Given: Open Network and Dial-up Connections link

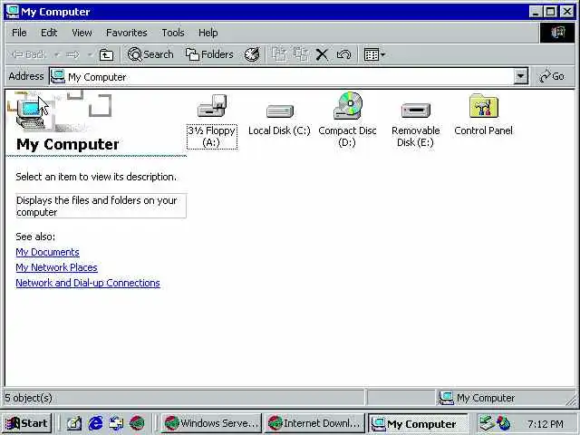Looking at the screenshot, I should (x=88, y=283).
